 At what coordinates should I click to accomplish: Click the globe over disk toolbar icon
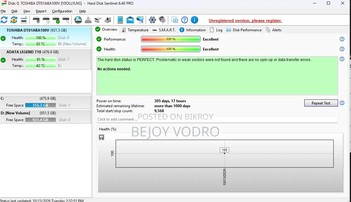(x=78, y=20)
